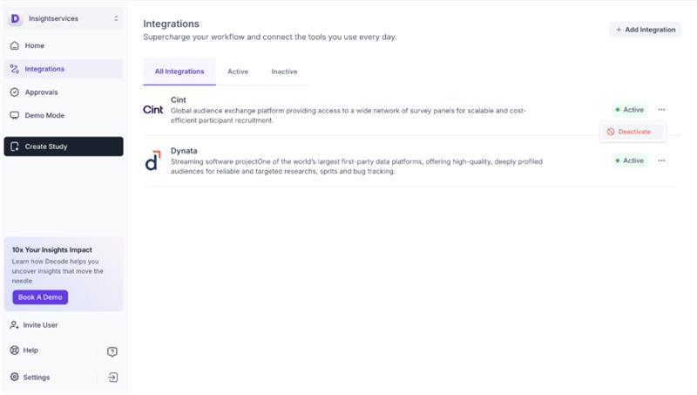Viewport: 697px width, 395px height.
Task: Click the Create Study button
Action: coord(64,146)
